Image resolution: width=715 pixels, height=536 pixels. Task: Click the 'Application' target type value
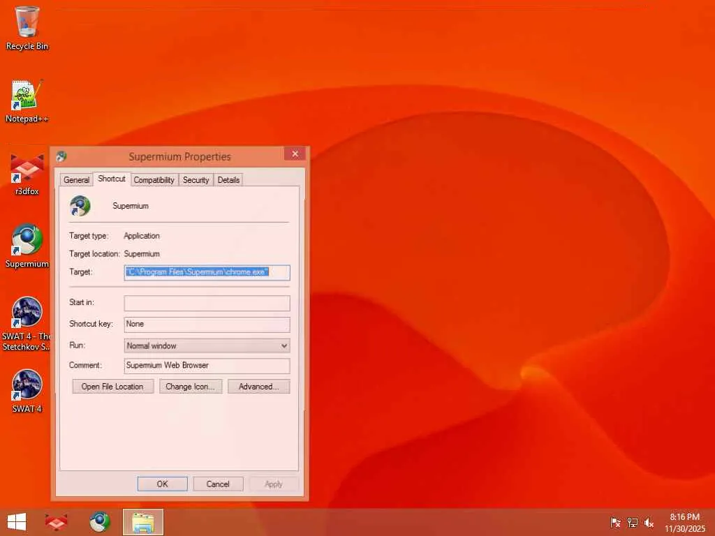tap(141, 236)
